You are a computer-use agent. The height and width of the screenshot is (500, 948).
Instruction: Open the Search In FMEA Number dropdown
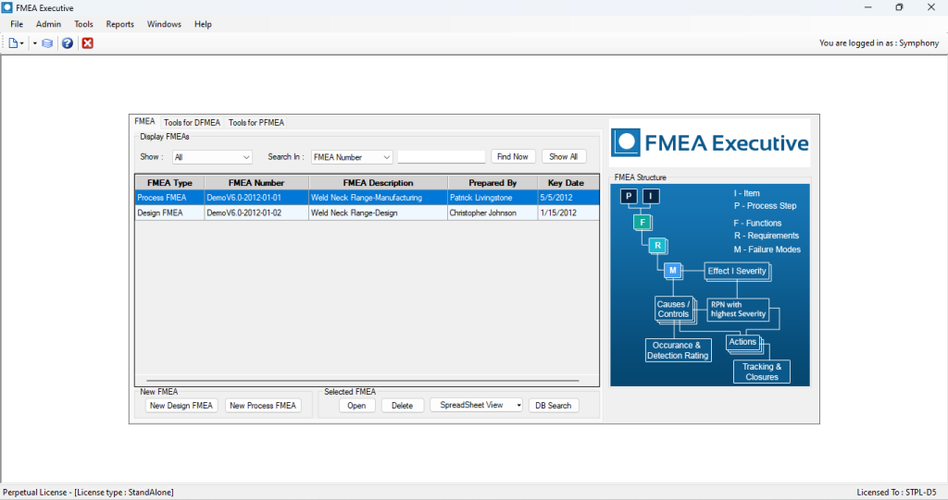(x=352, y=157)
